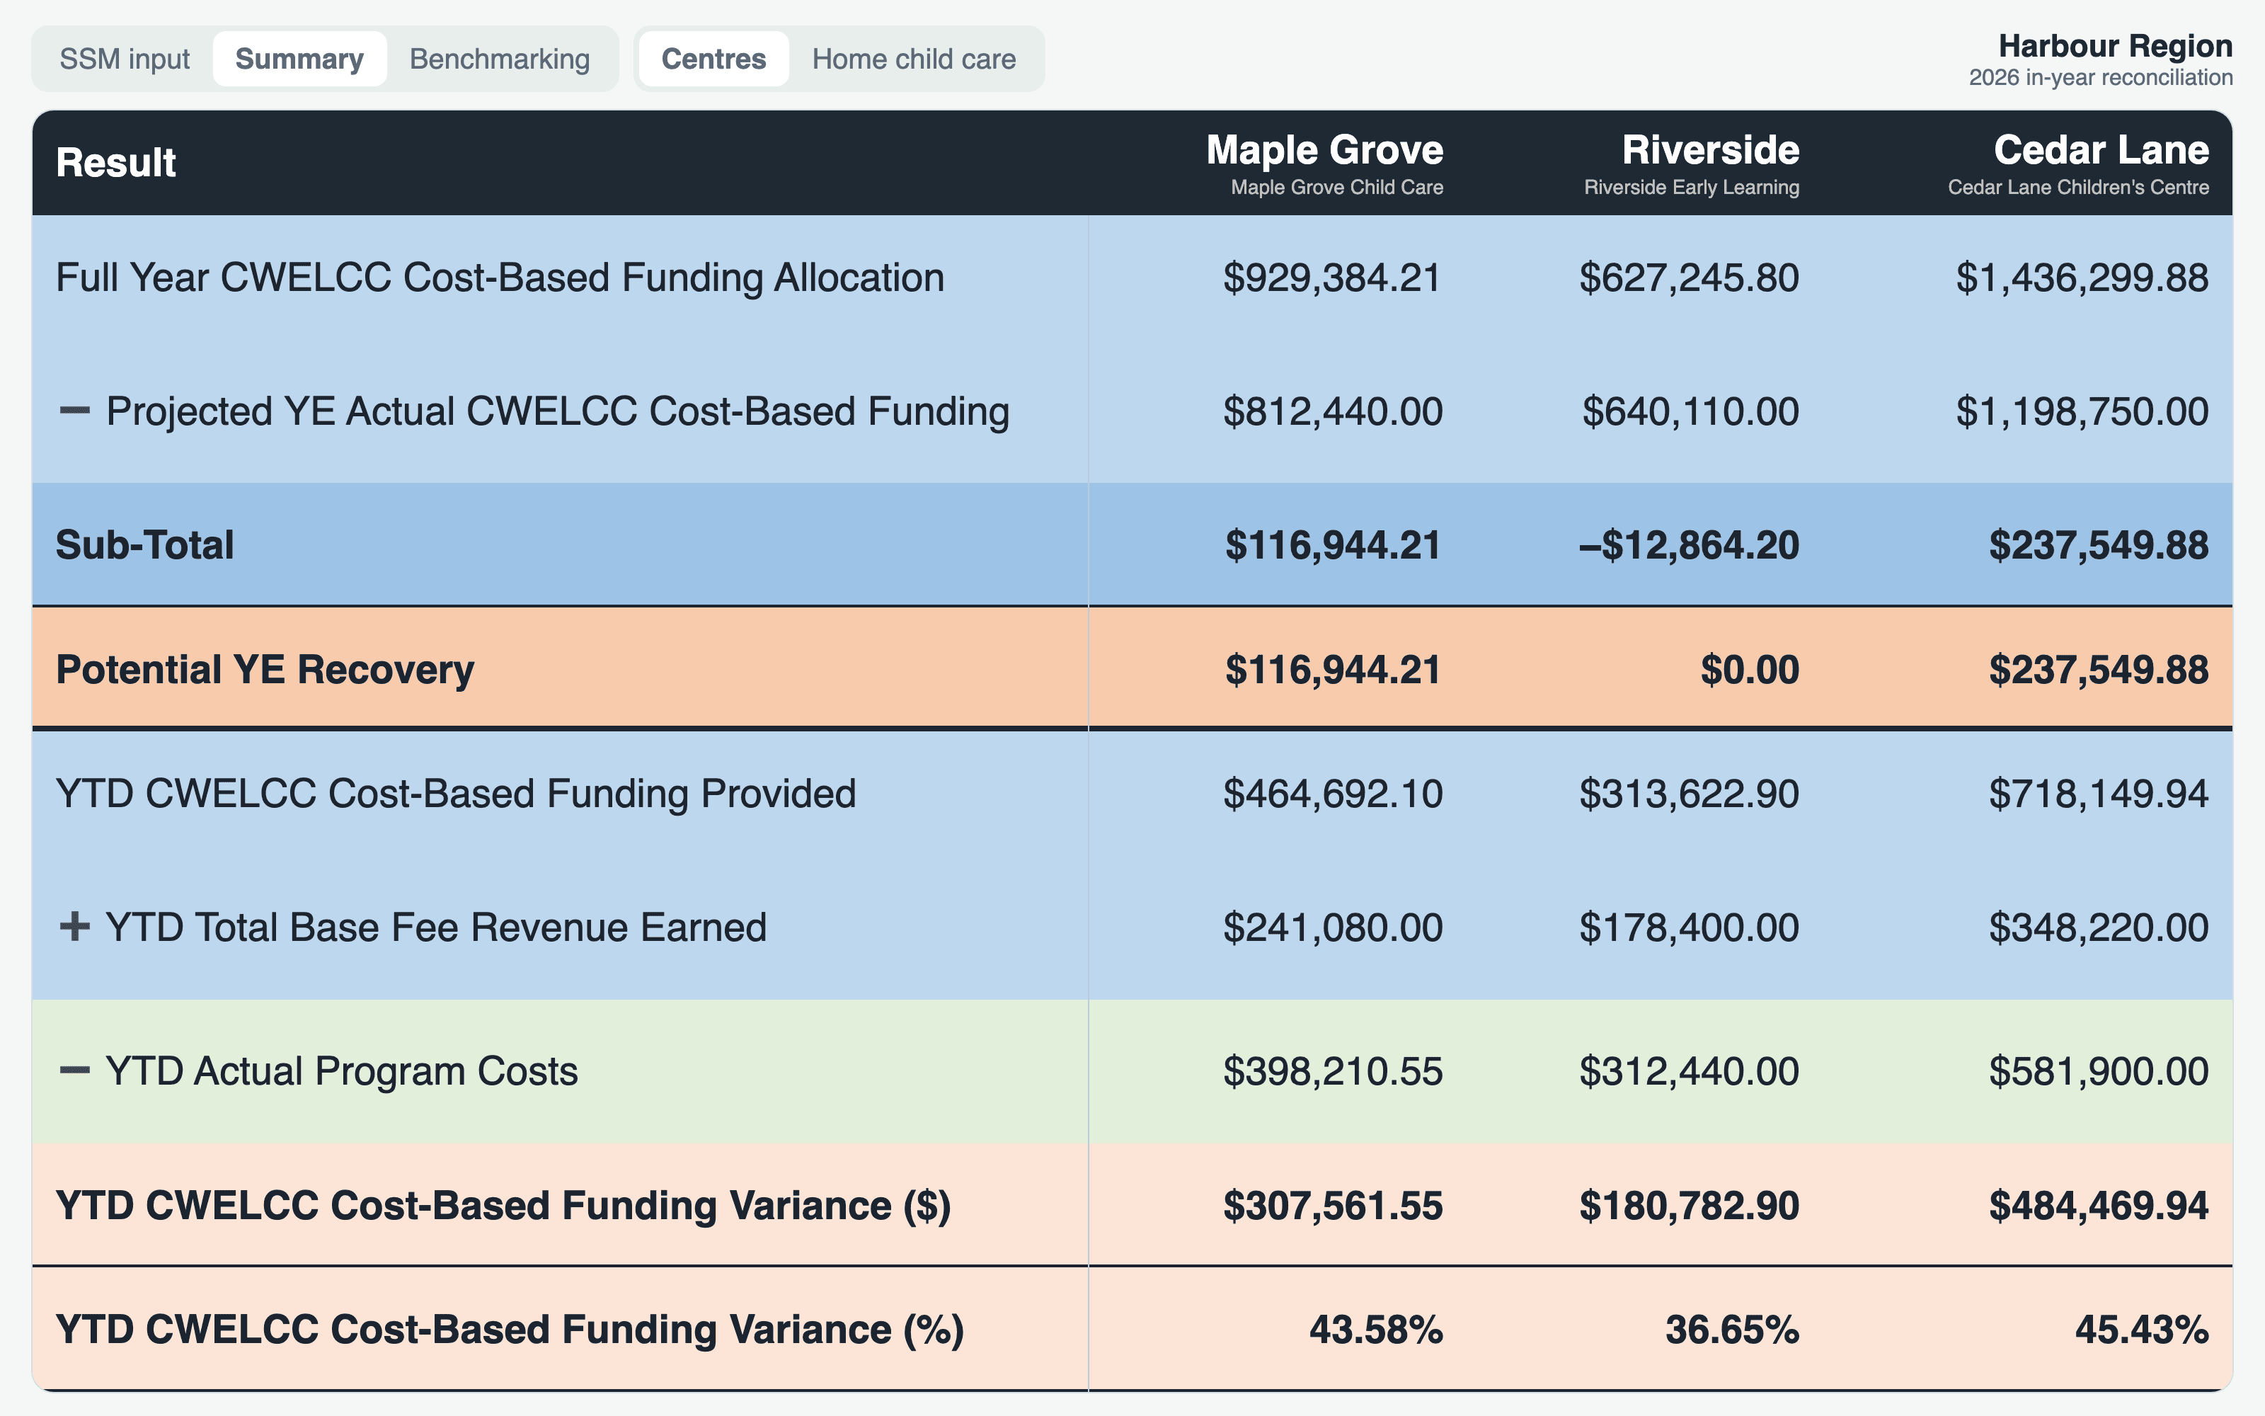The height and width of the screenshot is (1416, 2265).
Task: Click the $581,900.00 program costs cell
Action: click(2099, 1071)
